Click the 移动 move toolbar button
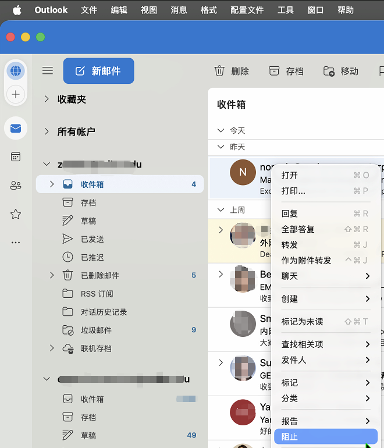 click(341, 71)
